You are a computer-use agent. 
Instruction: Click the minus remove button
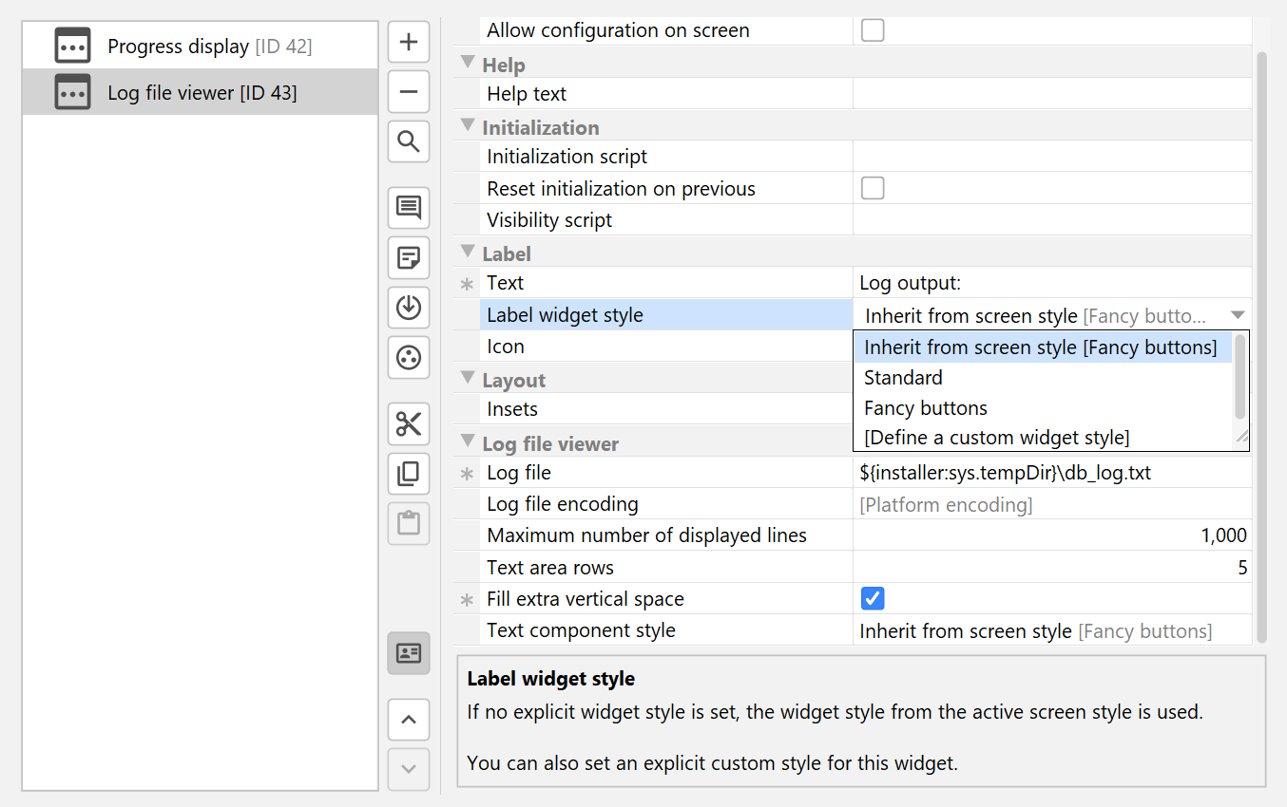pyautogui.click(x=409, y=92)
